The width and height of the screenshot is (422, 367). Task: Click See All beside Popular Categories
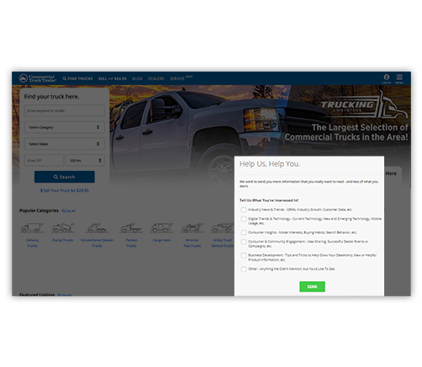[69, 211]
